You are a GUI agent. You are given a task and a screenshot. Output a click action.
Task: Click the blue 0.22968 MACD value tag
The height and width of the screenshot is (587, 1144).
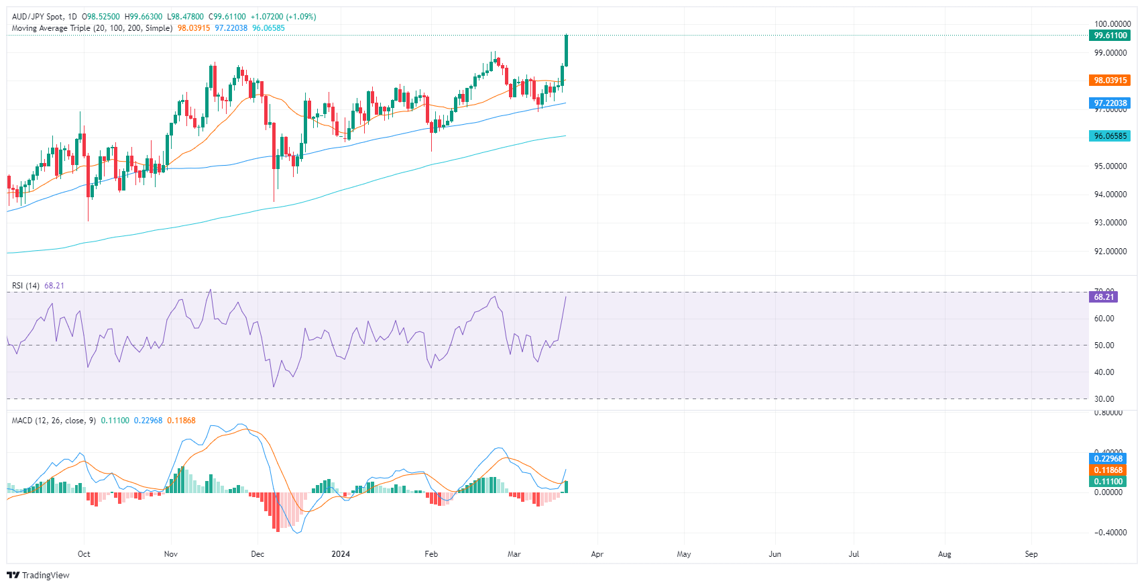tap(1108, 459)
